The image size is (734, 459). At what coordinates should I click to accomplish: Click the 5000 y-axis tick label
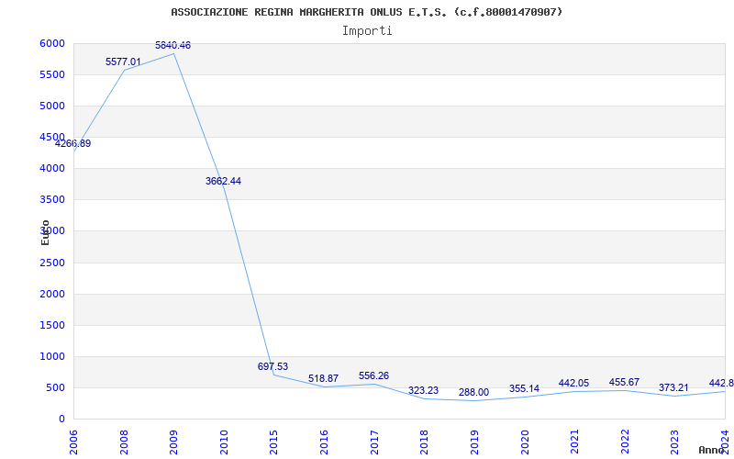pyautogui.click(x=52, y=106)
